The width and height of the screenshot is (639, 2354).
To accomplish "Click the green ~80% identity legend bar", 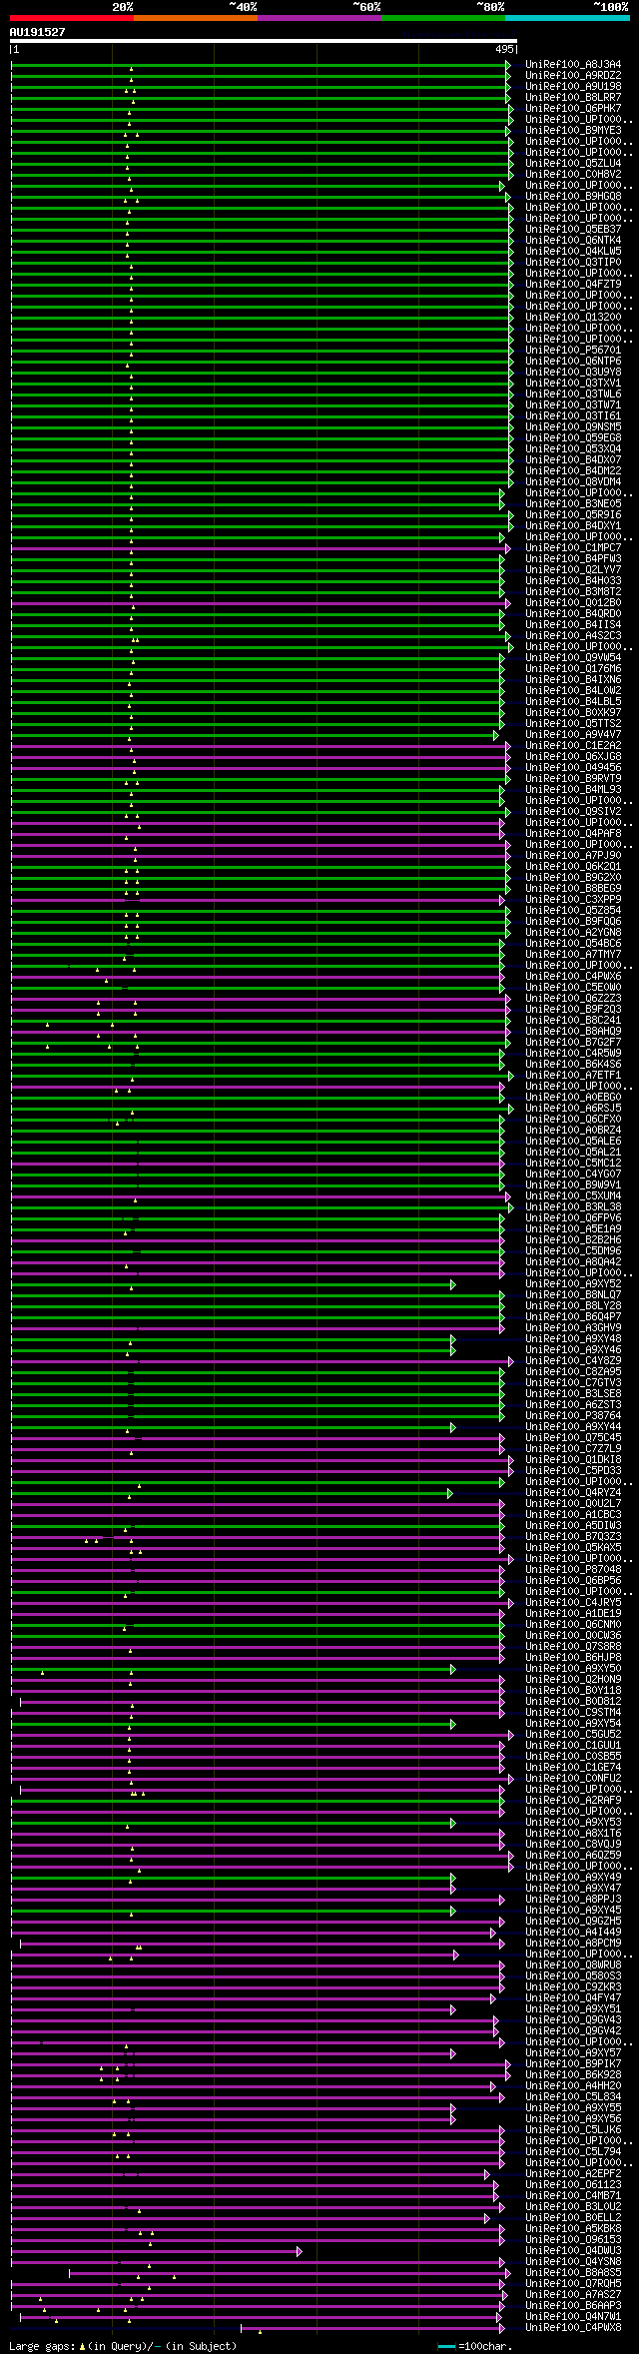I will click(443, 18).
